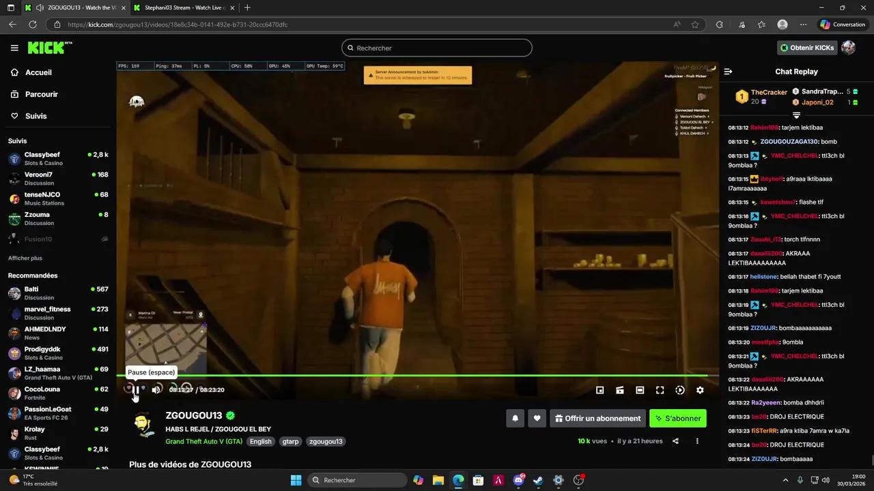Switch to ZGOUGOU13 browser tab
Viewport: 874px width, 491px height.
75,8
